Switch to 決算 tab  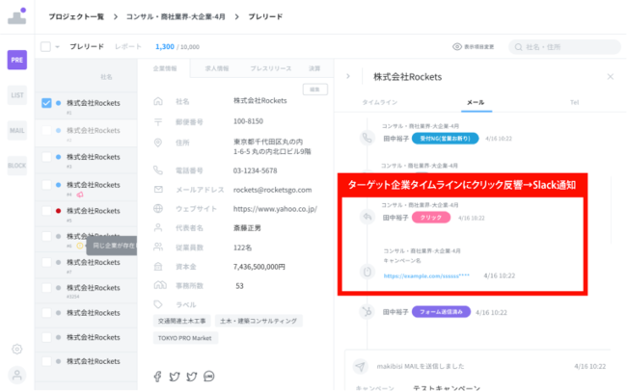[x=314, y=68]
